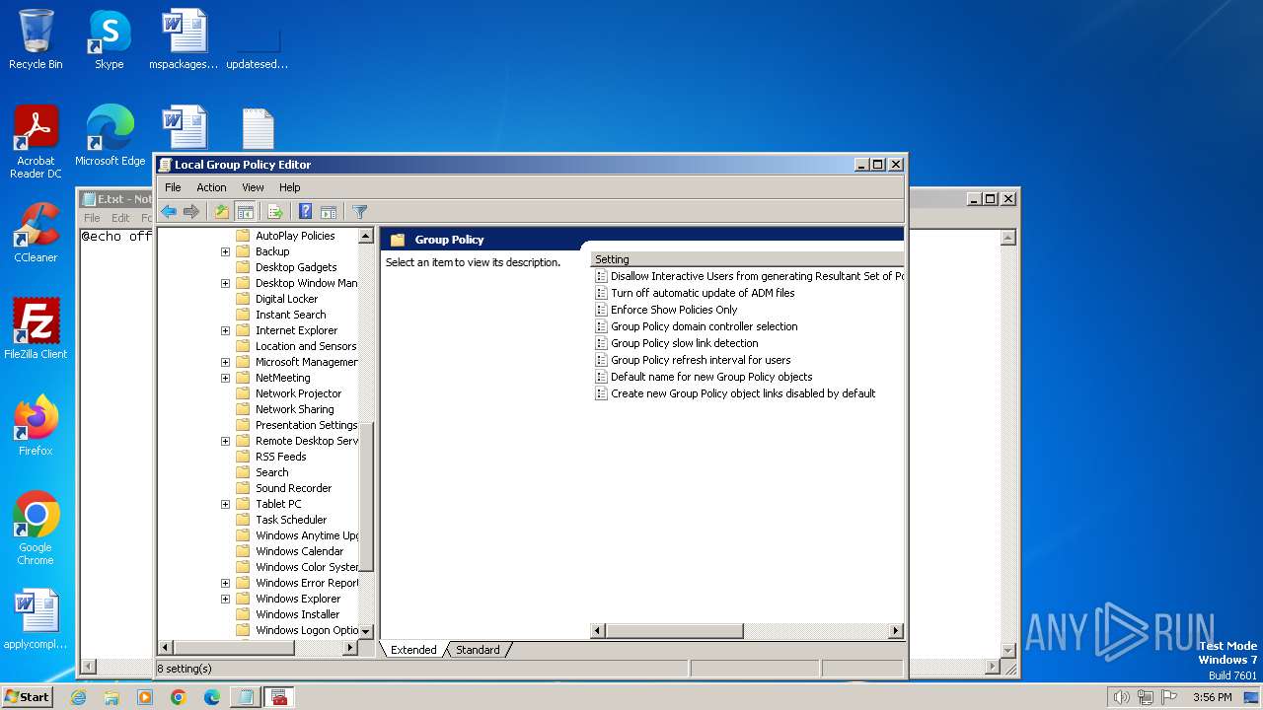Click the Back arrow in the Group Policy toolbar
1263x710 pixels.
pyautogui.click(x=169, y=212)
